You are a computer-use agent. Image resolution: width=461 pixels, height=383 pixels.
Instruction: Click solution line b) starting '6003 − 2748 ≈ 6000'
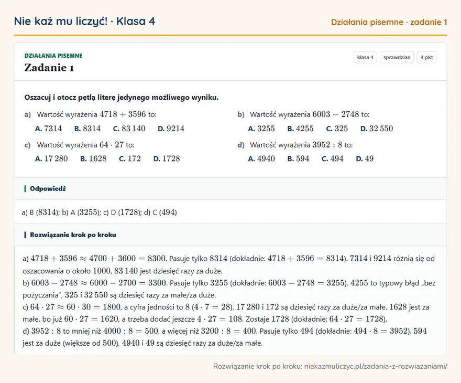pos(229,289)
